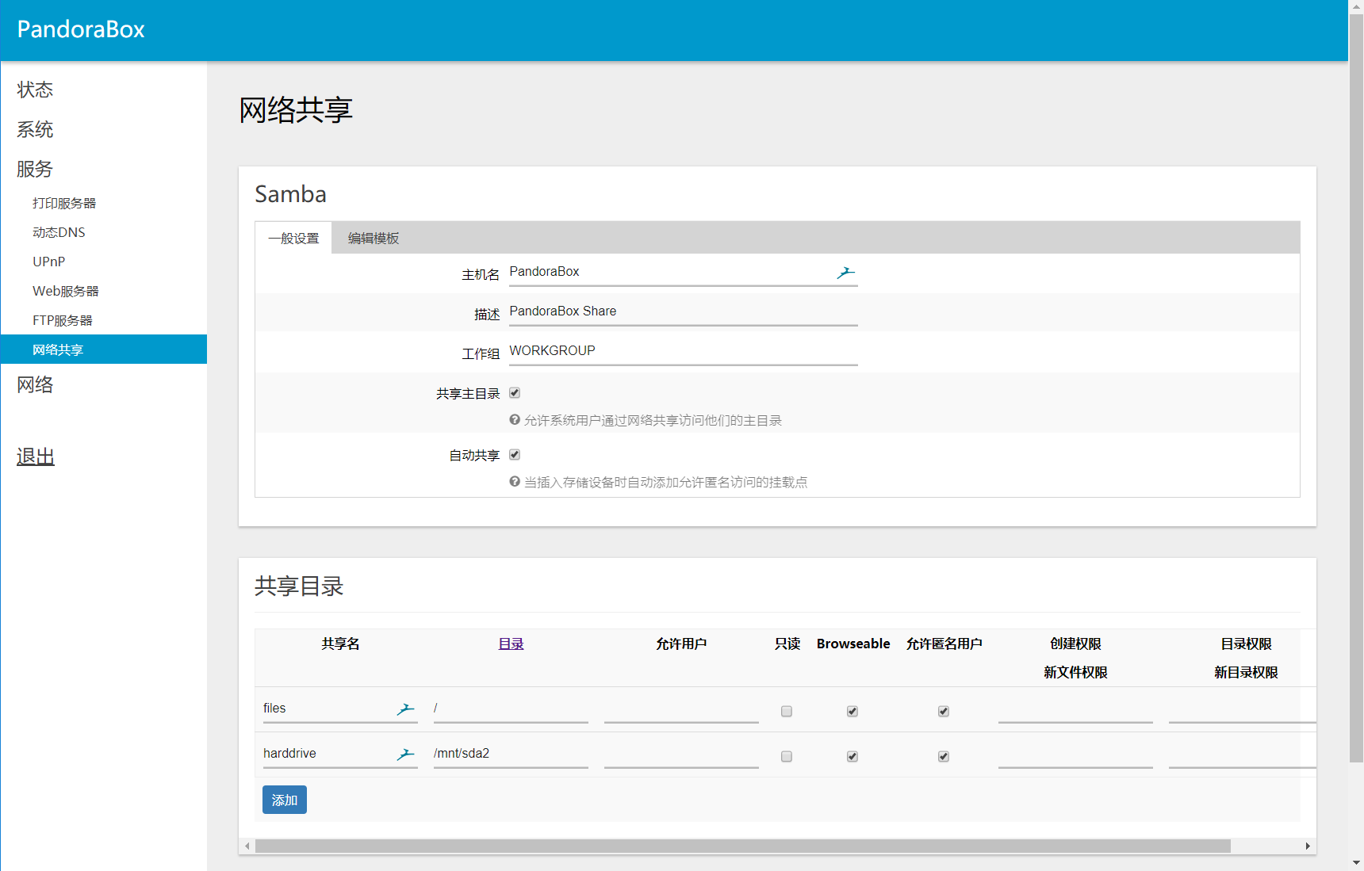The height and width of the screenshot is (871, 1364).
Task: Click the reveal icon beside hostname field
Action: pyautogui.click(x=845, y=273)
